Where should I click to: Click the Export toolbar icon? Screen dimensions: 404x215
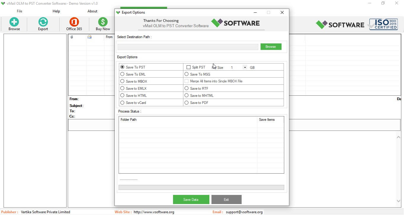43,22
